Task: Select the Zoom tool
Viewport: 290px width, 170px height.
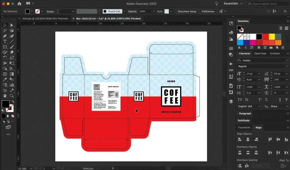Action: pos(12,96)
